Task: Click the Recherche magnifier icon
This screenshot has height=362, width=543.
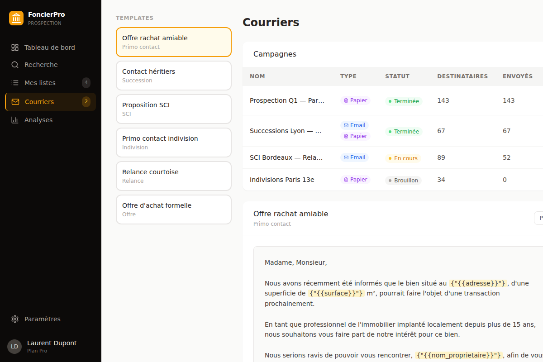Action: [15, 65]
